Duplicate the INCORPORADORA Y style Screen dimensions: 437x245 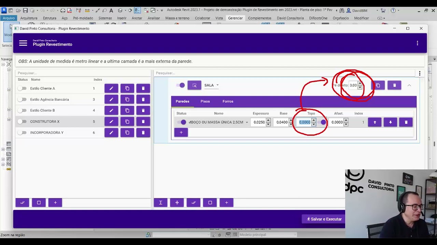[x=127, y=132]
